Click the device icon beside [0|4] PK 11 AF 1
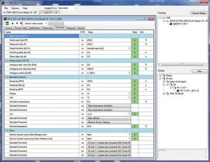210x162 pixels. (x=171, y=24)
